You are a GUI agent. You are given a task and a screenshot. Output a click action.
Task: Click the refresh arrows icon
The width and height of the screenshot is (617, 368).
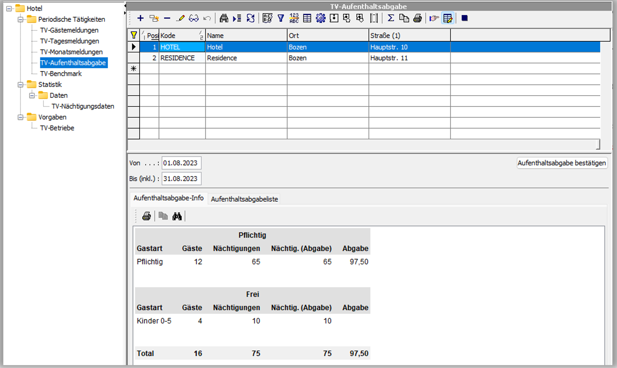tap(251, 18)
